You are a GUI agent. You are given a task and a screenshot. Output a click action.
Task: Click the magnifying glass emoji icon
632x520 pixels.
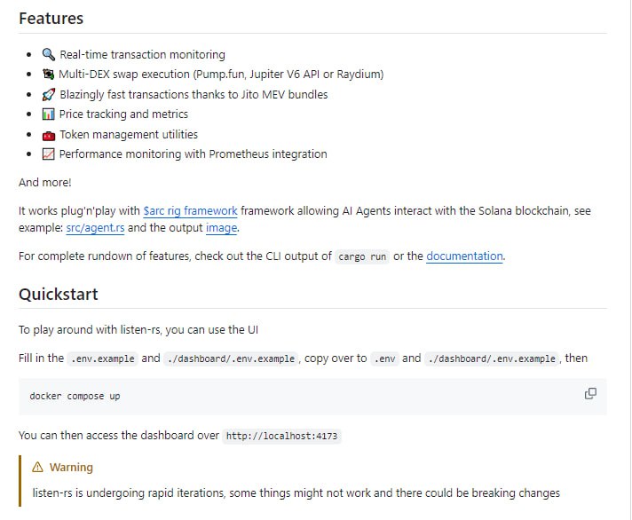pyautogui.click(x=48, y=55)
